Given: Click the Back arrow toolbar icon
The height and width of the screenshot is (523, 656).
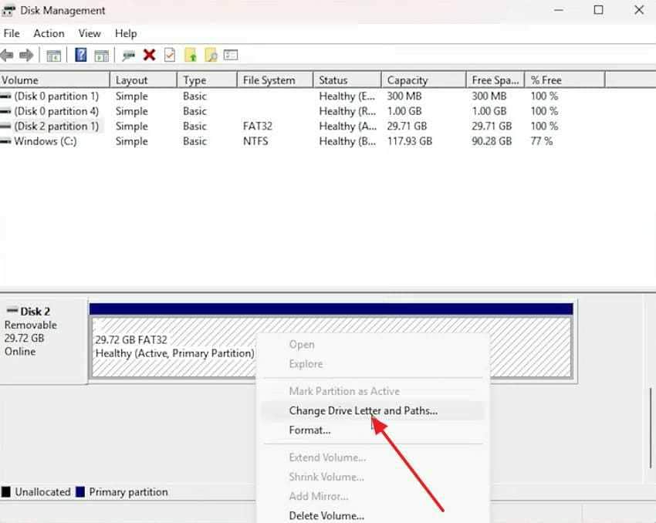Looking at the screenshot, I should (7, 55).
